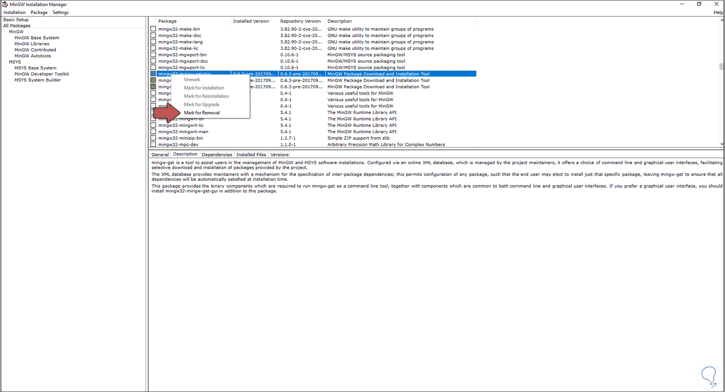Click the package list scrollbar down arrow
This screenshot has height=392, width=725.
click(722, 144)
